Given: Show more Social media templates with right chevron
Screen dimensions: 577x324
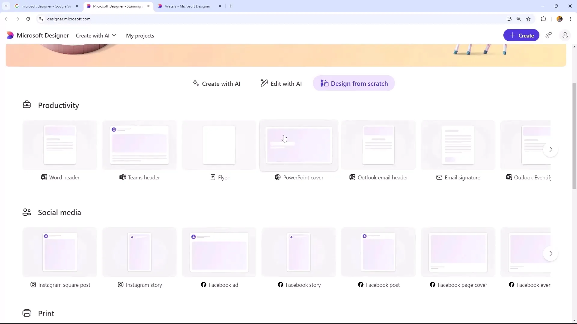Looking at the screenshot, I should (x=551, y=253).
